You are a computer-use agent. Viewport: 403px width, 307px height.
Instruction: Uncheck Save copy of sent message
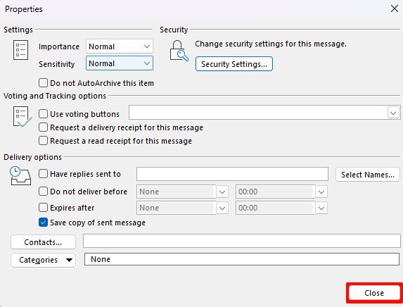tap(43, 223)
